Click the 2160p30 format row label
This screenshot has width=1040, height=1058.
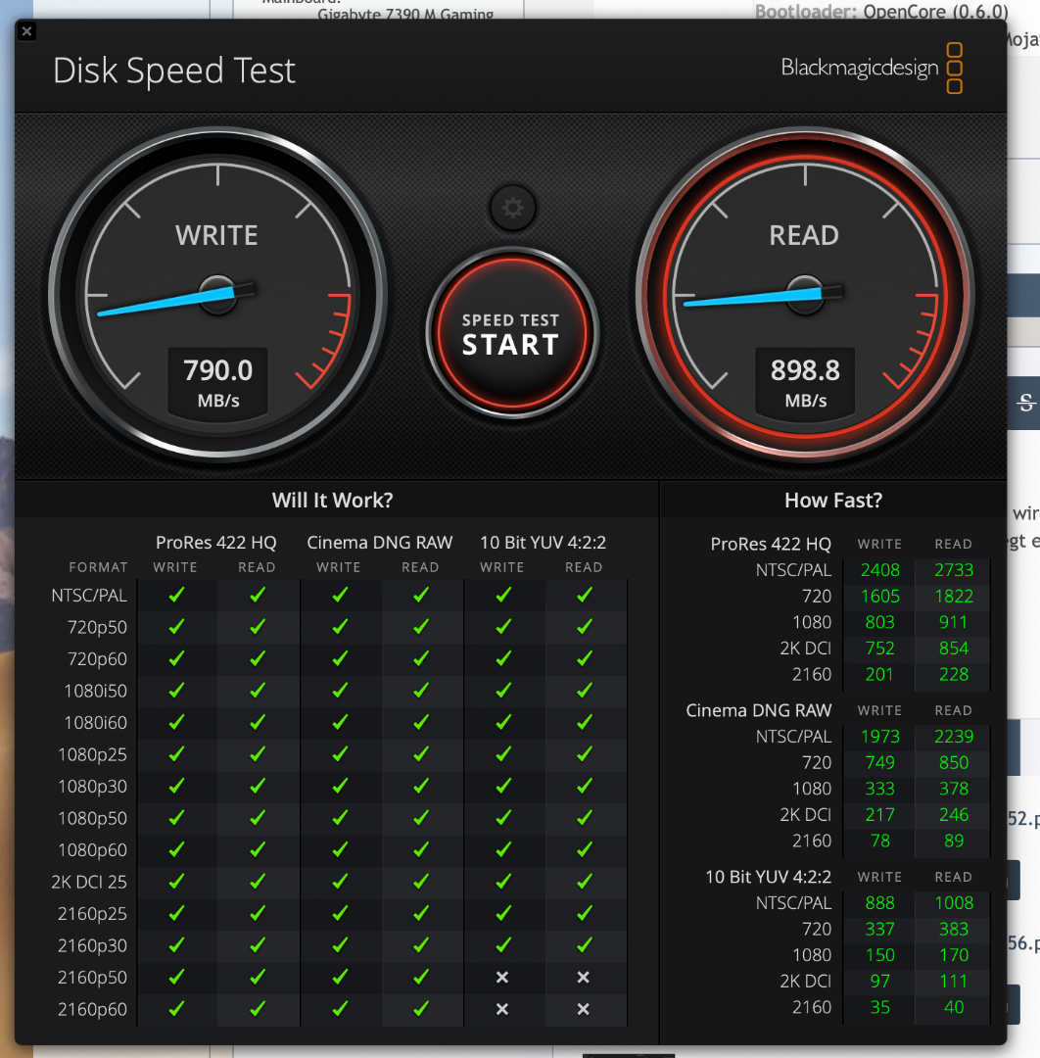pyautogui.click(x=92, y=946)
